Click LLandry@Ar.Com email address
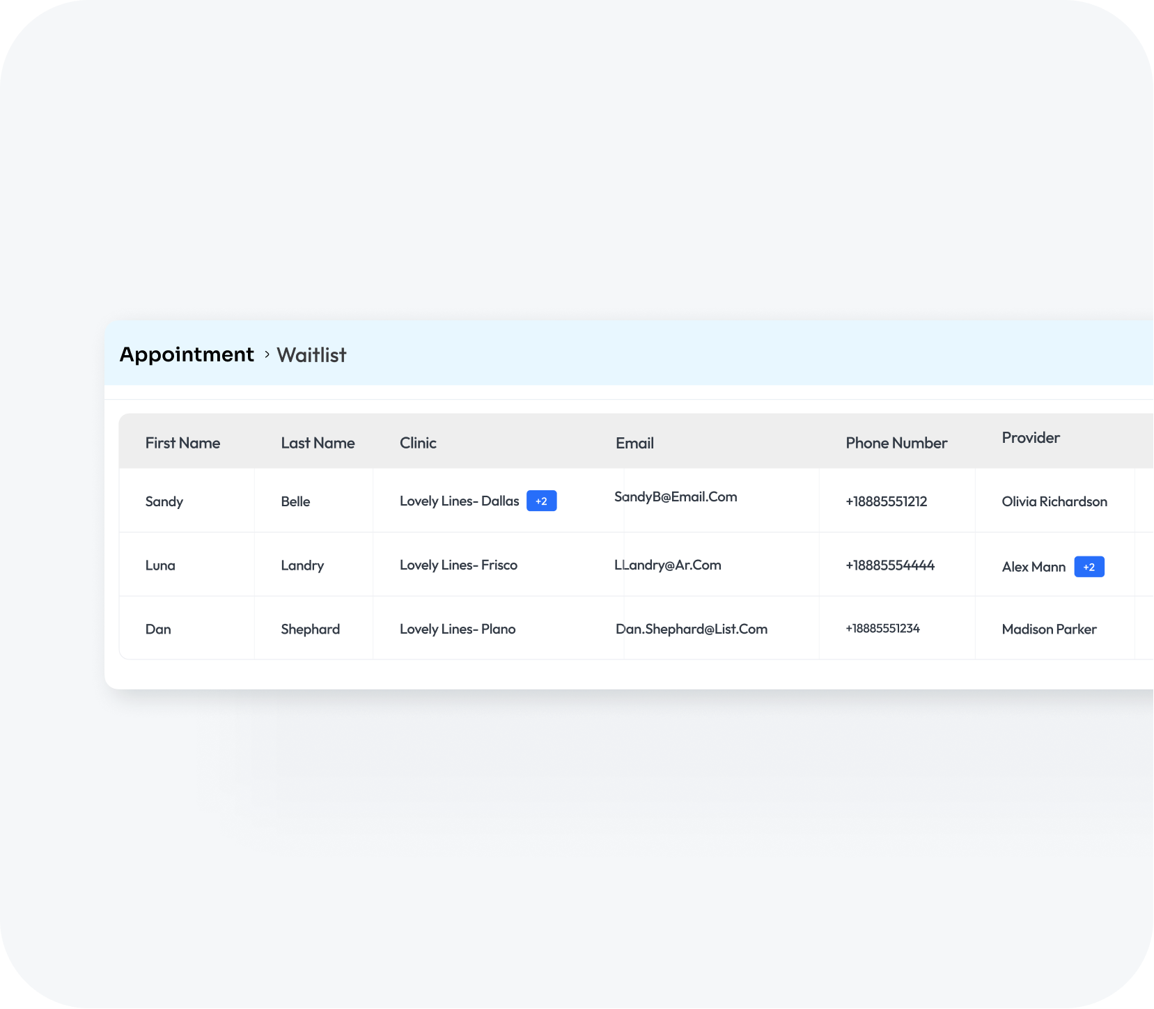This screenshot has width=1154, height=1009. [668, 565]
